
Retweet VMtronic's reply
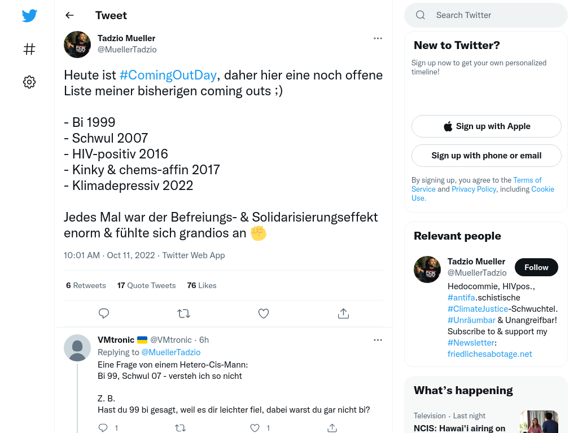180,428
